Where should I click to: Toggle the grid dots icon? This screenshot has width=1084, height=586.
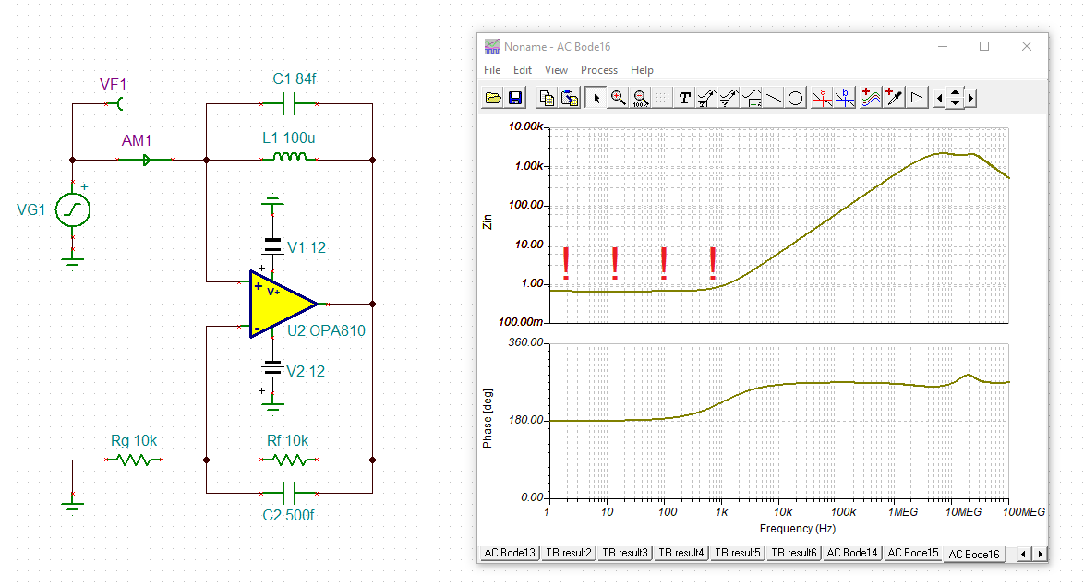[662, 98]
